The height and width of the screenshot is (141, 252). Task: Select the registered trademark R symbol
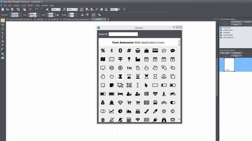coord(120,68)
